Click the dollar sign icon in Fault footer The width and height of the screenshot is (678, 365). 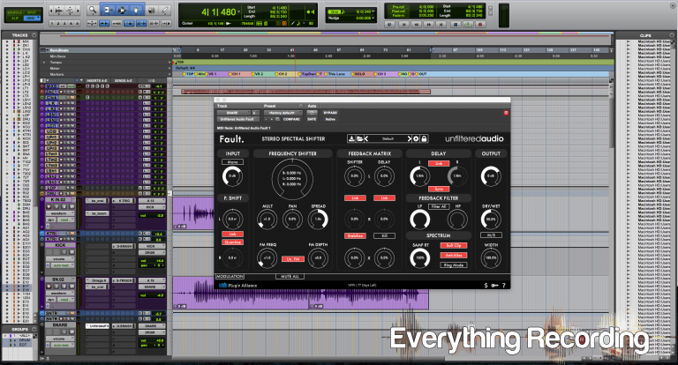486,285
